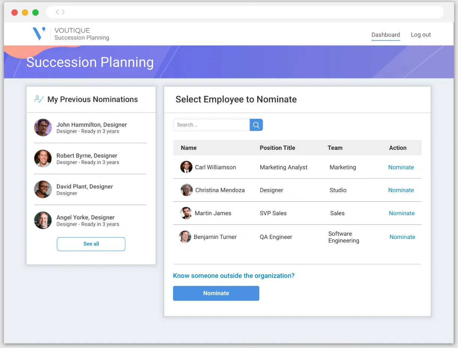Image resolution: width=458 pixels, height=348 pixels.
Task: Nominate Martin James
Action: tap(401, 213)
